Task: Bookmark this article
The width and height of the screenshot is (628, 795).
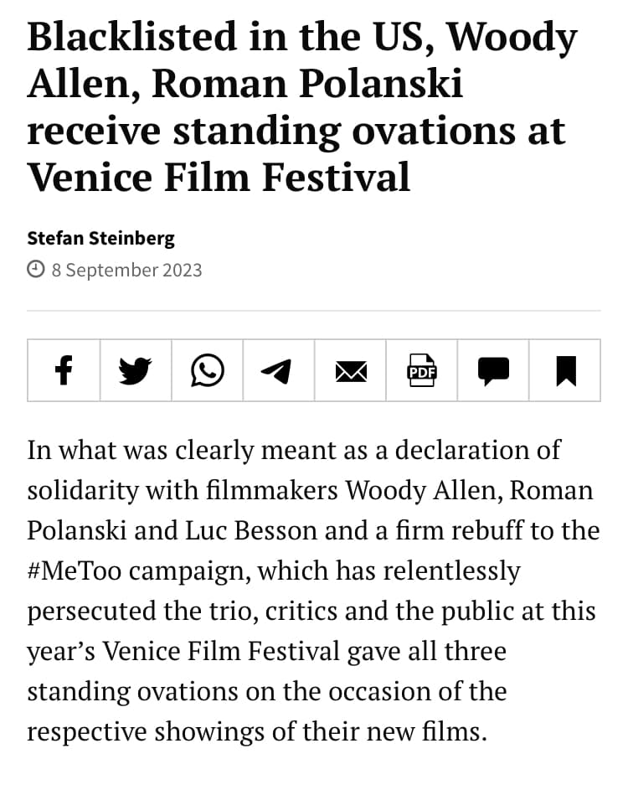Action: pos(565,370)
